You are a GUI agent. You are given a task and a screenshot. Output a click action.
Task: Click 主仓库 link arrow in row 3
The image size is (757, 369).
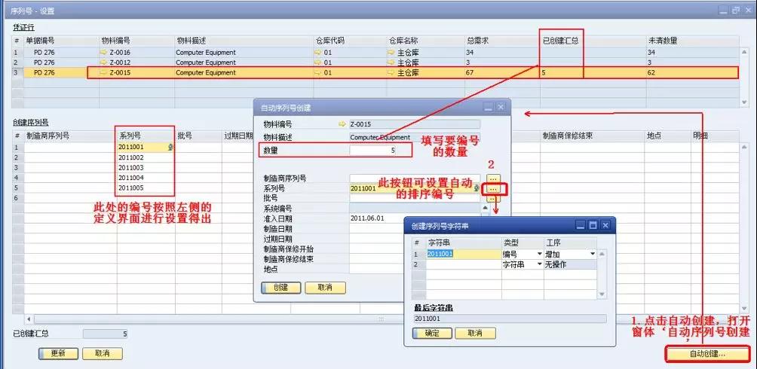point(391,73)
